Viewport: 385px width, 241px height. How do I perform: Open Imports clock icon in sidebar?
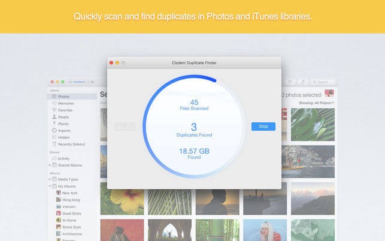pos(54,130)
